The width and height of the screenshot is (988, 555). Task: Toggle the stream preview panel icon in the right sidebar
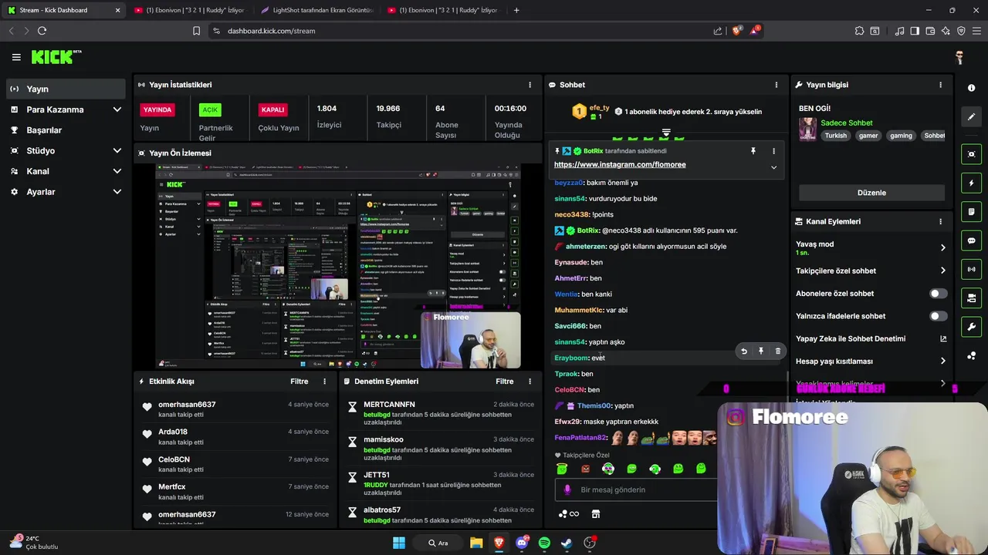coord(971,154)
